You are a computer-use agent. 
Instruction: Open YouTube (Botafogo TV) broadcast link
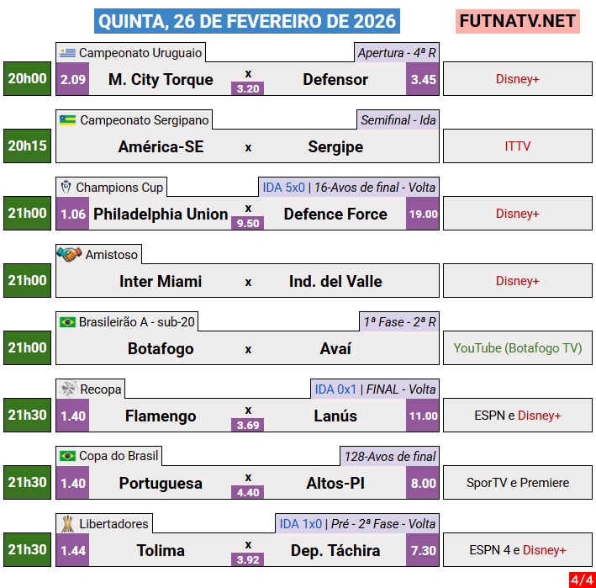[x=517, y=348]
